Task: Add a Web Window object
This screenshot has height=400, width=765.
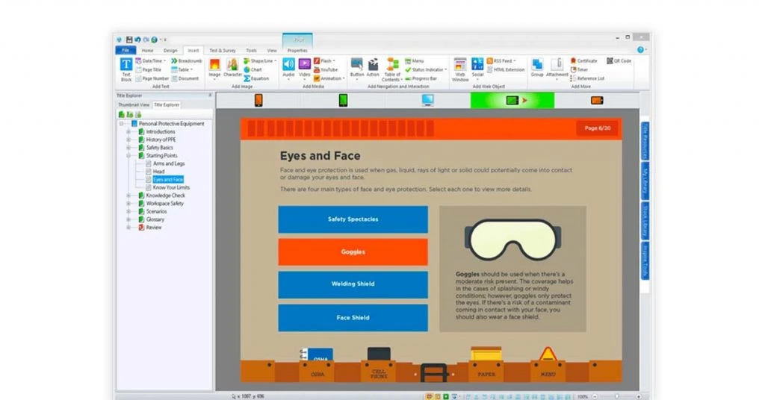Action: (460, 69)
